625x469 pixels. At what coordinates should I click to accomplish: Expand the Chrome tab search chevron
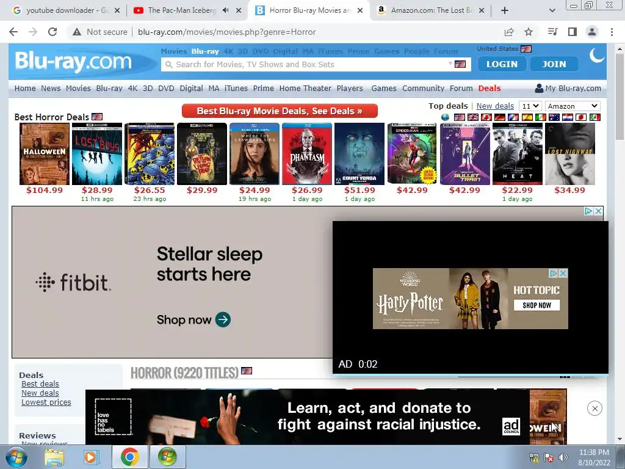click(x=552, y=10)
